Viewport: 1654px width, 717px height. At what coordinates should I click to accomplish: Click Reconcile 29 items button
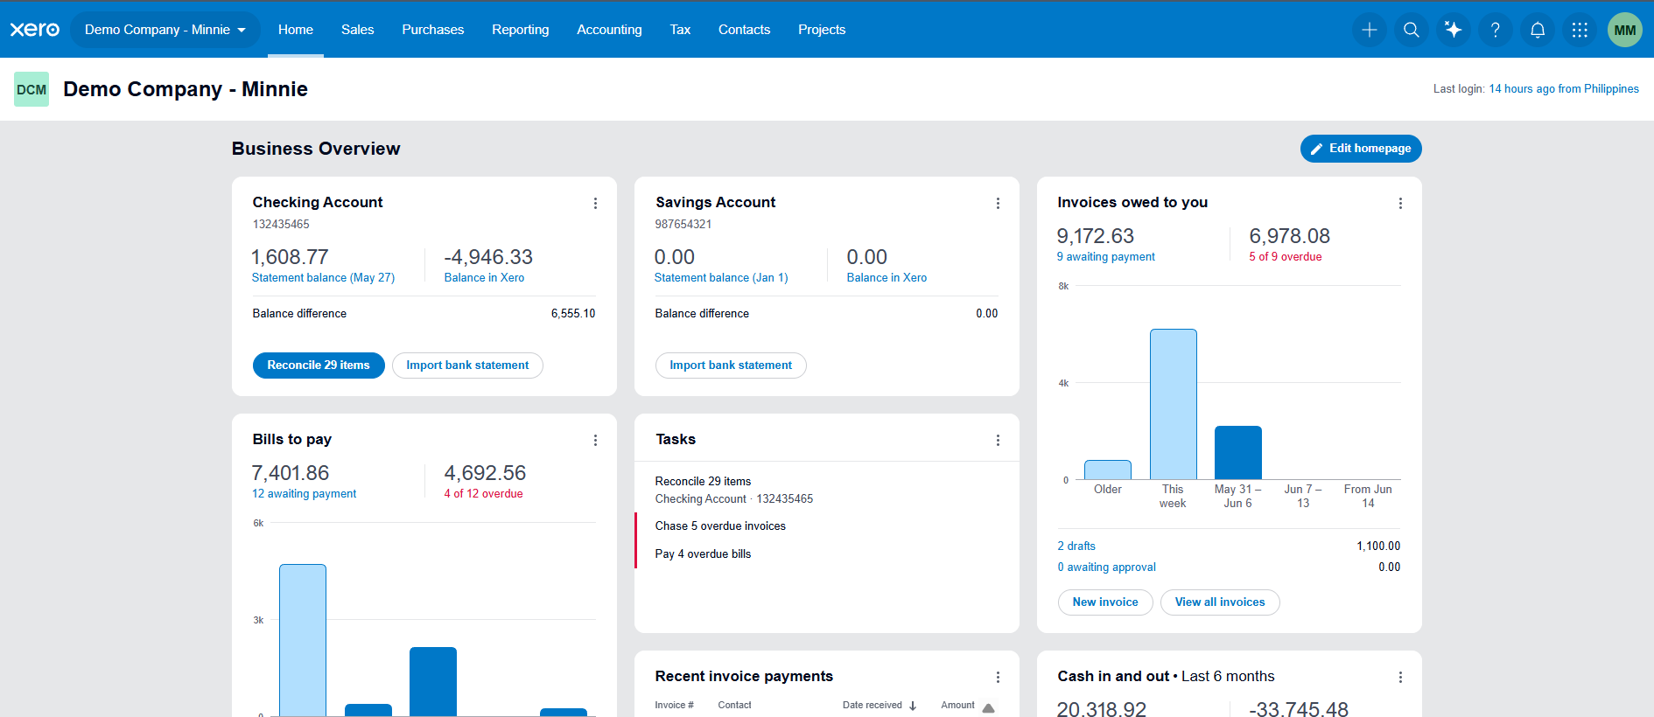point(319,365)
